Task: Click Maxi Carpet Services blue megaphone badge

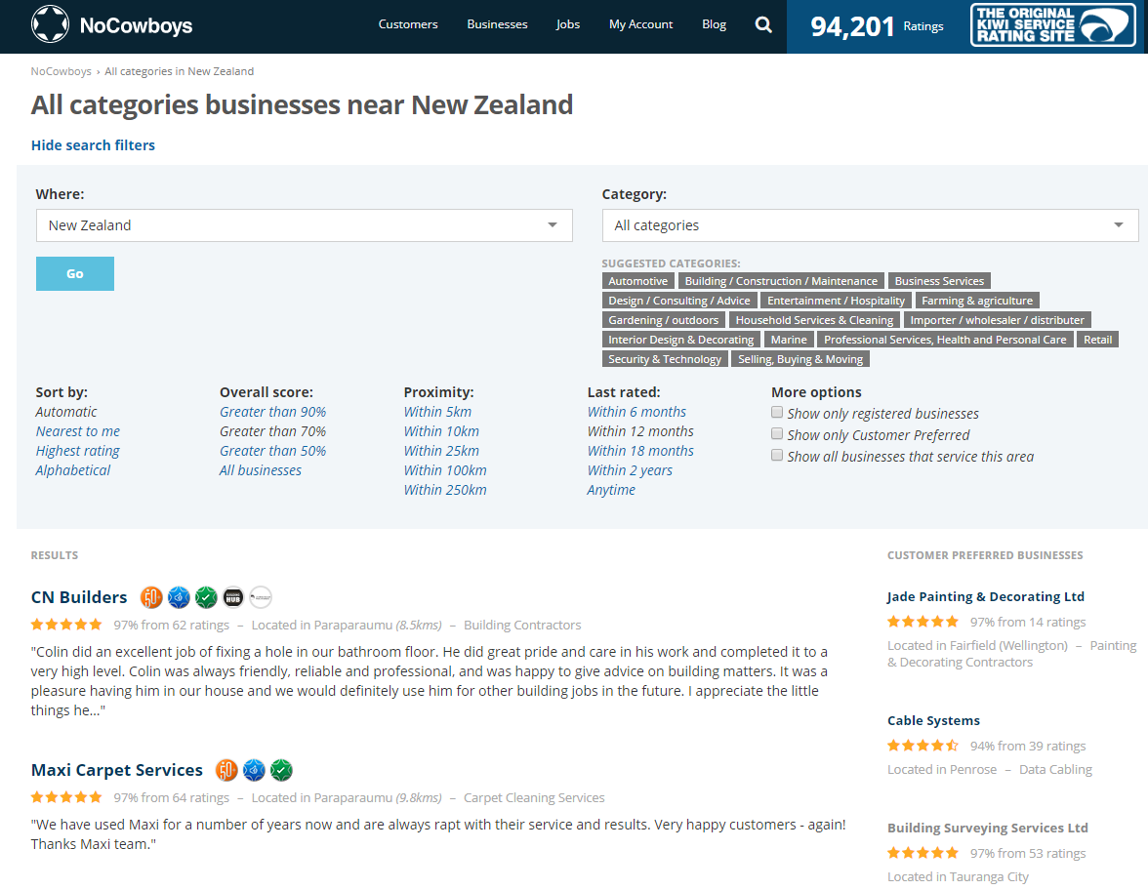Action: (254, 770)
